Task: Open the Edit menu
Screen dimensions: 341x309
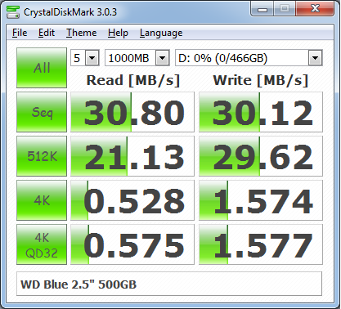Action: coord(47,33)
